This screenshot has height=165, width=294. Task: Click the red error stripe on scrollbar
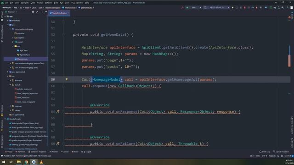(289, 61)
